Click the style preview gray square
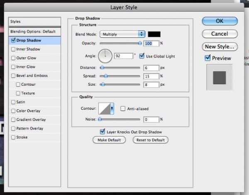The image size is (249, 195). coord(219,77)
